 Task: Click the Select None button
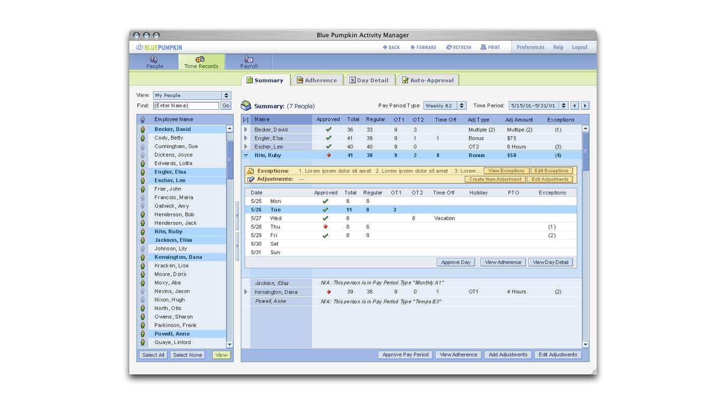click(188, 355)
